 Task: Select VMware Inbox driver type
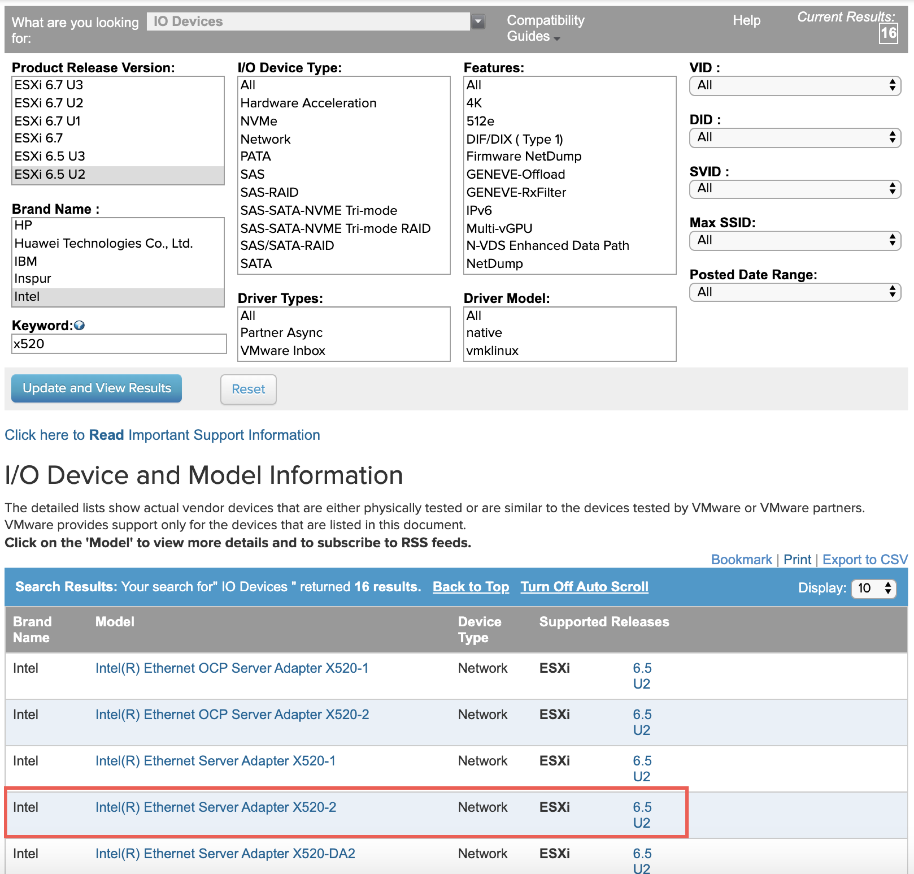[344, 351]
